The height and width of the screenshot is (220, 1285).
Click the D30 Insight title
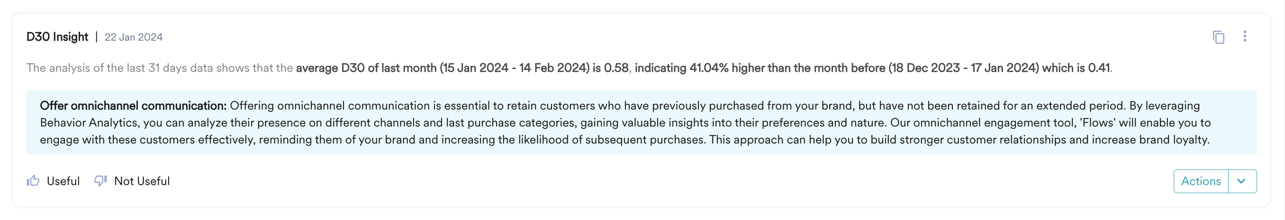[57, 37]
